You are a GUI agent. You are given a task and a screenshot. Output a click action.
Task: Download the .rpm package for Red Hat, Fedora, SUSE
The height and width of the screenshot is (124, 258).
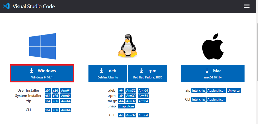(147, 73)
